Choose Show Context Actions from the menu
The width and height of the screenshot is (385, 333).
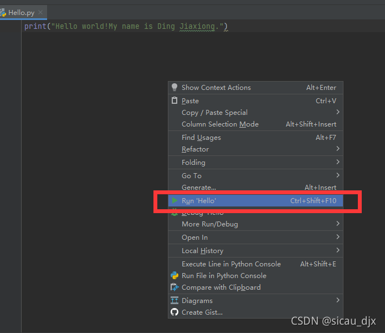tap(255, 88)
